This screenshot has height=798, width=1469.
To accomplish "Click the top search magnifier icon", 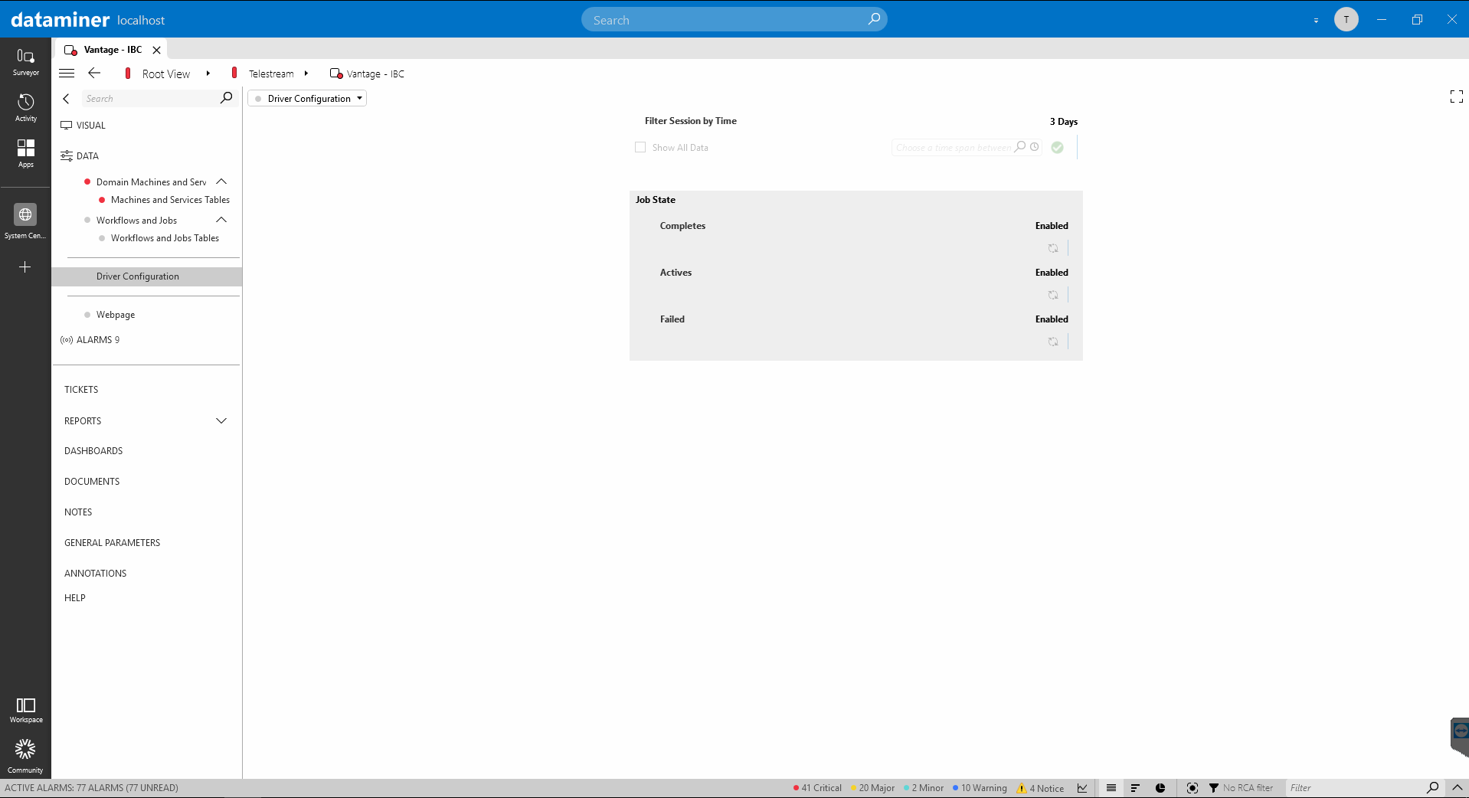I will pyautogui.click(x=874, y=19).
